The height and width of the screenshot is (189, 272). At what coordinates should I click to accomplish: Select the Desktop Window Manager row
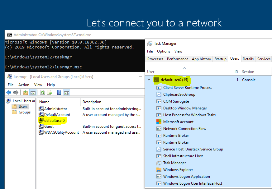[x=208, y=108]
